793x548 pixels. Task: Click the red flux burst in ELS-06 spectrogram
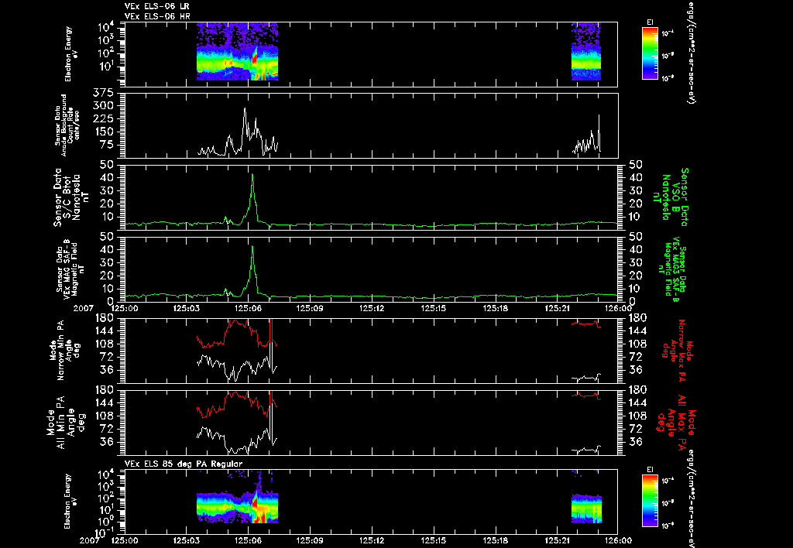coord(255,58)
